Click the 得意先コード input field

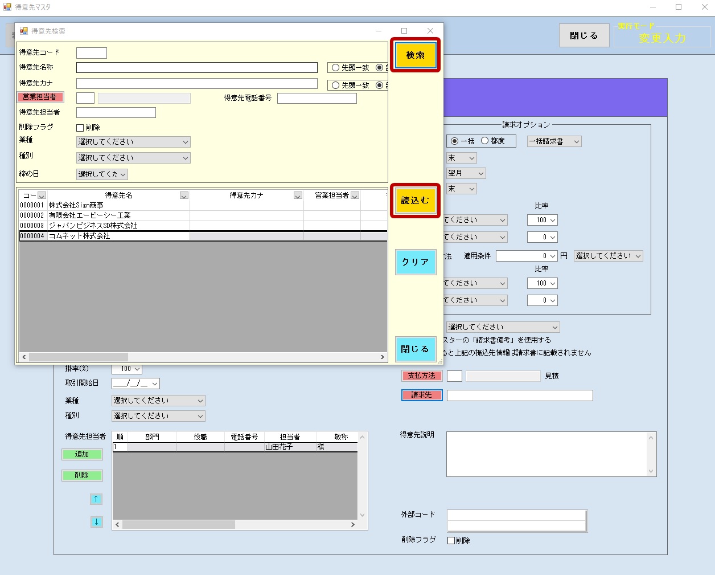[92, 53]
